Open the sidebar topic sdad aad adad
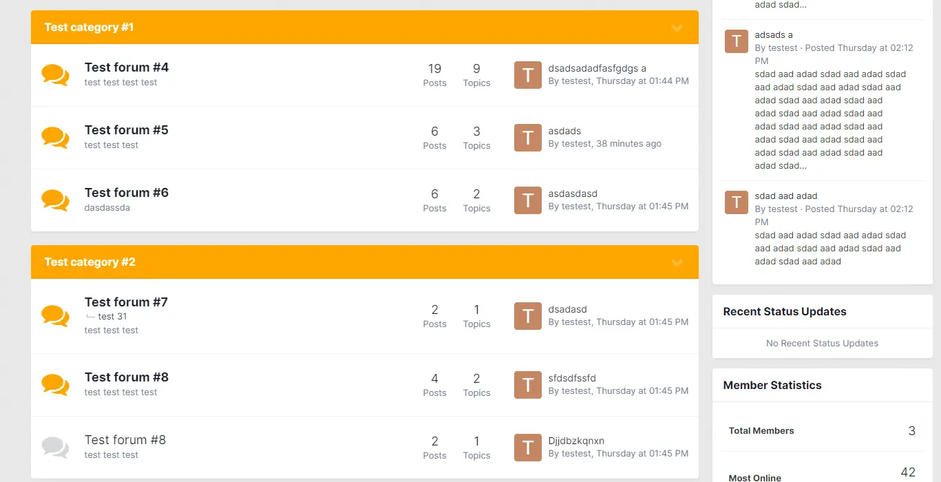This screenshot has width=941, height=482. coord(785,196)
